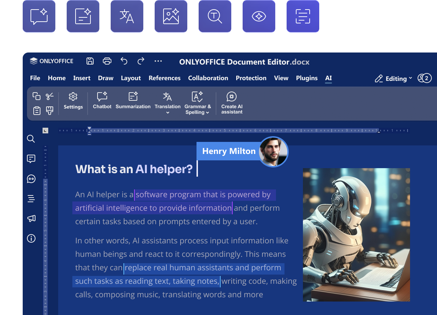This screenshot has height=315, width=437.
Task: Switch to the Protection tab
Action: (x=251, y=78)
